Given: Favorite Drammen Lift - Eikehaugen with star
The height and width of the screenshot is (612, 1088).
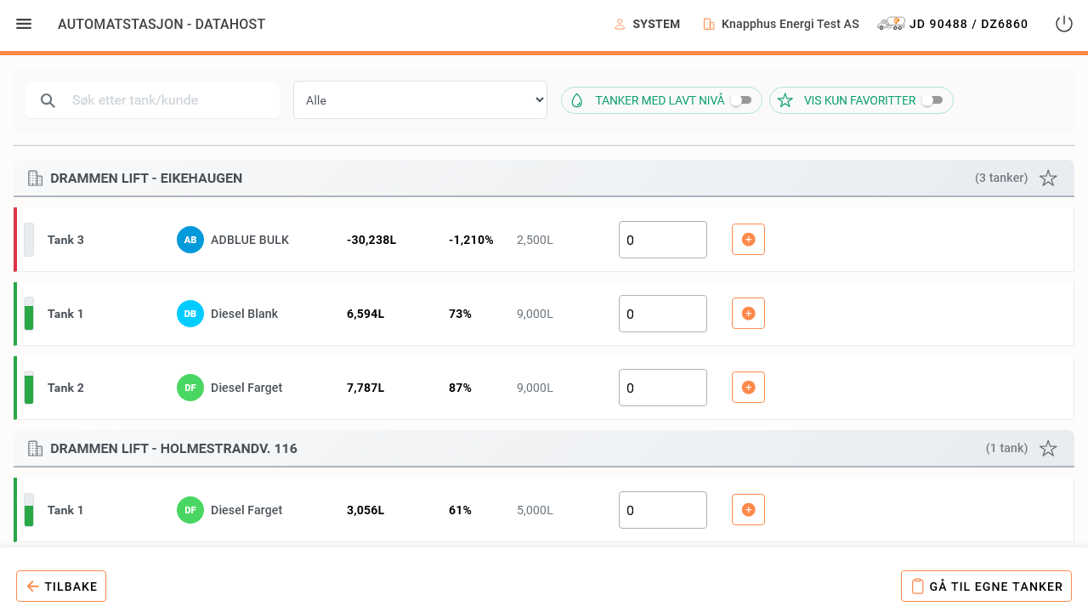Looking at the screenshot, I should pos(1048,178).
